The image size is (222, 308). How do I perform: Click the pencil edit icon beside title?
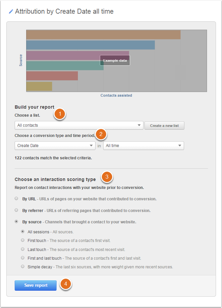[11, 12]
